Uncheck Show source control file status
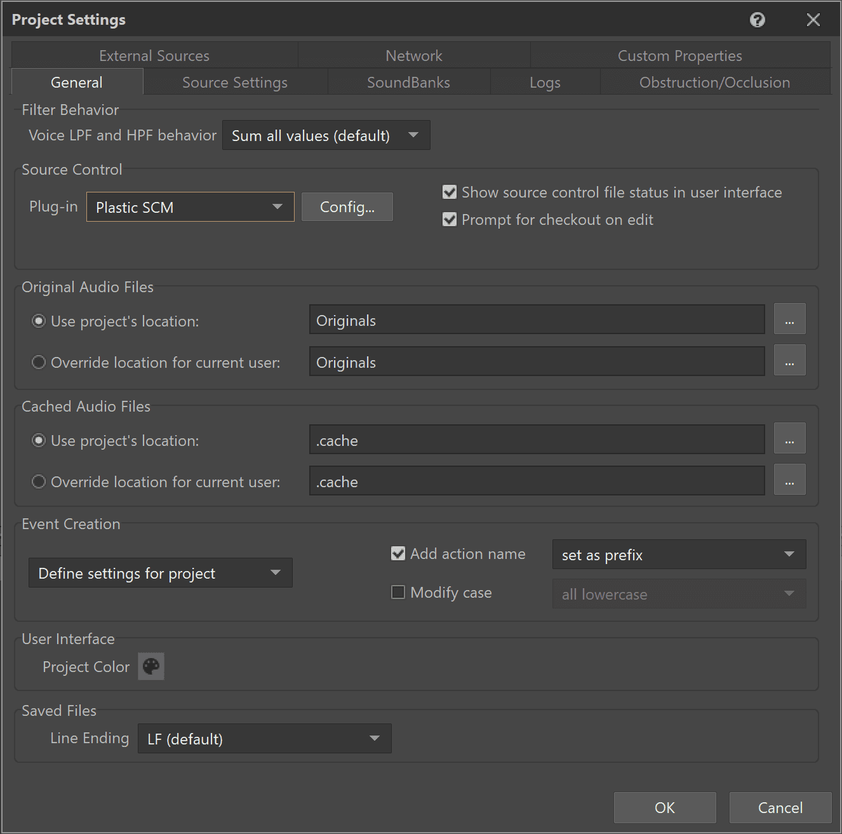The width and height of the screenshot is (842, 834). [450, 192]
